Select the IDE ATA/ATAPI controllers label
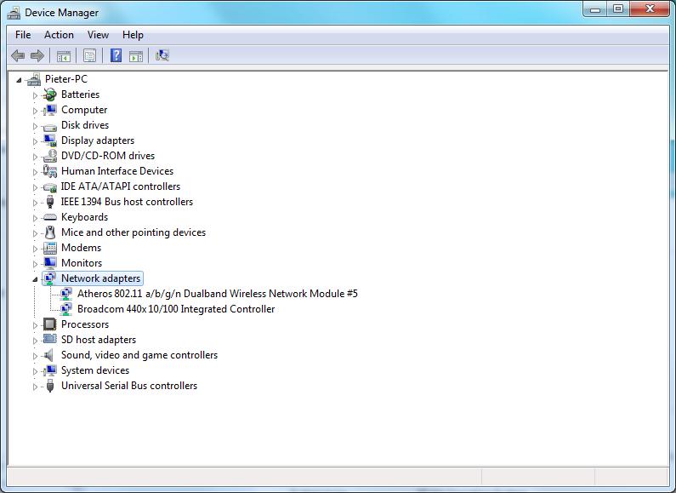 [120, 186]
